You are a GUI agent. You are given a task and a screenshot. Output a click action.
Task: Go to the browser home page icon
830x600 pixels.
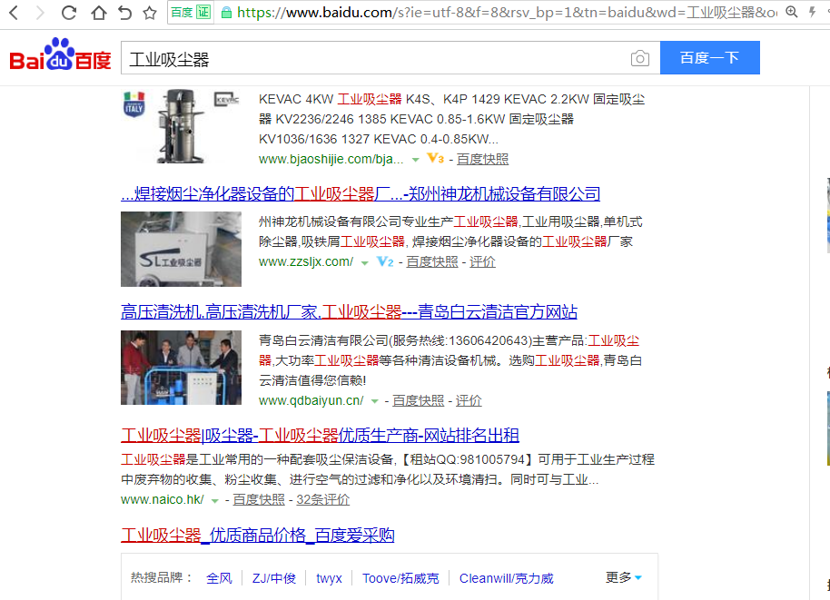click(x=98, y=13)
